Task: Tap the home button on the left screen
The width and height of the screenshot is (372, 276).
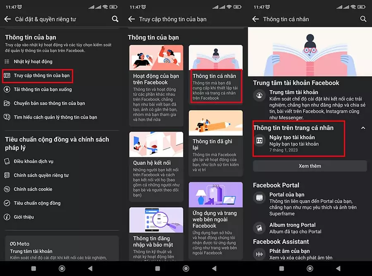Action: (x=62, y=269)
